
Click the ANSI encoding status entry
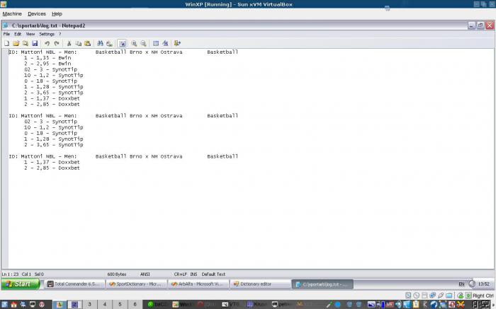tap(145, 274)
